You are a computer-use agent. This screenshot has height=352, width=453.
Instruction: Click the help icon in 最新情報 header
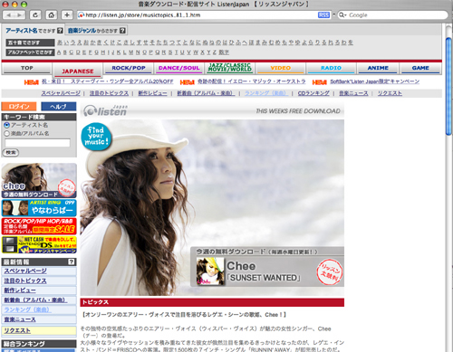tap(72, 262)
